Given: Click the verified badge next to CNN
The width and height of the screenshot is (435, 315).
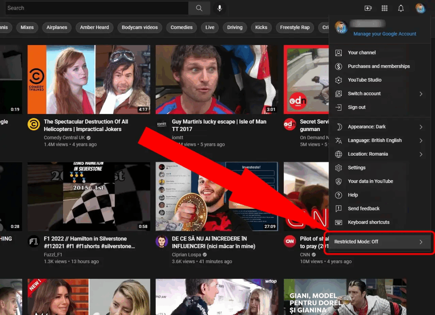Looking at the screenshot, I should click(x=313, y=254).
